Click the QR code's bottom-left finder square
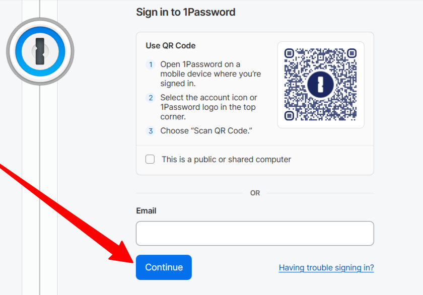 click(289, 116)
